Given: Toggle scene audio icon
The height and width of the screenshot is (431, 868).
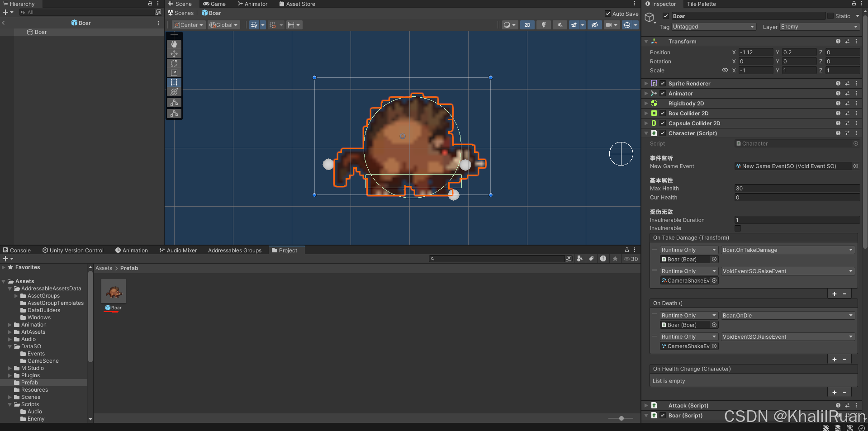Looking at the screenshot, I should pos(560,25).
